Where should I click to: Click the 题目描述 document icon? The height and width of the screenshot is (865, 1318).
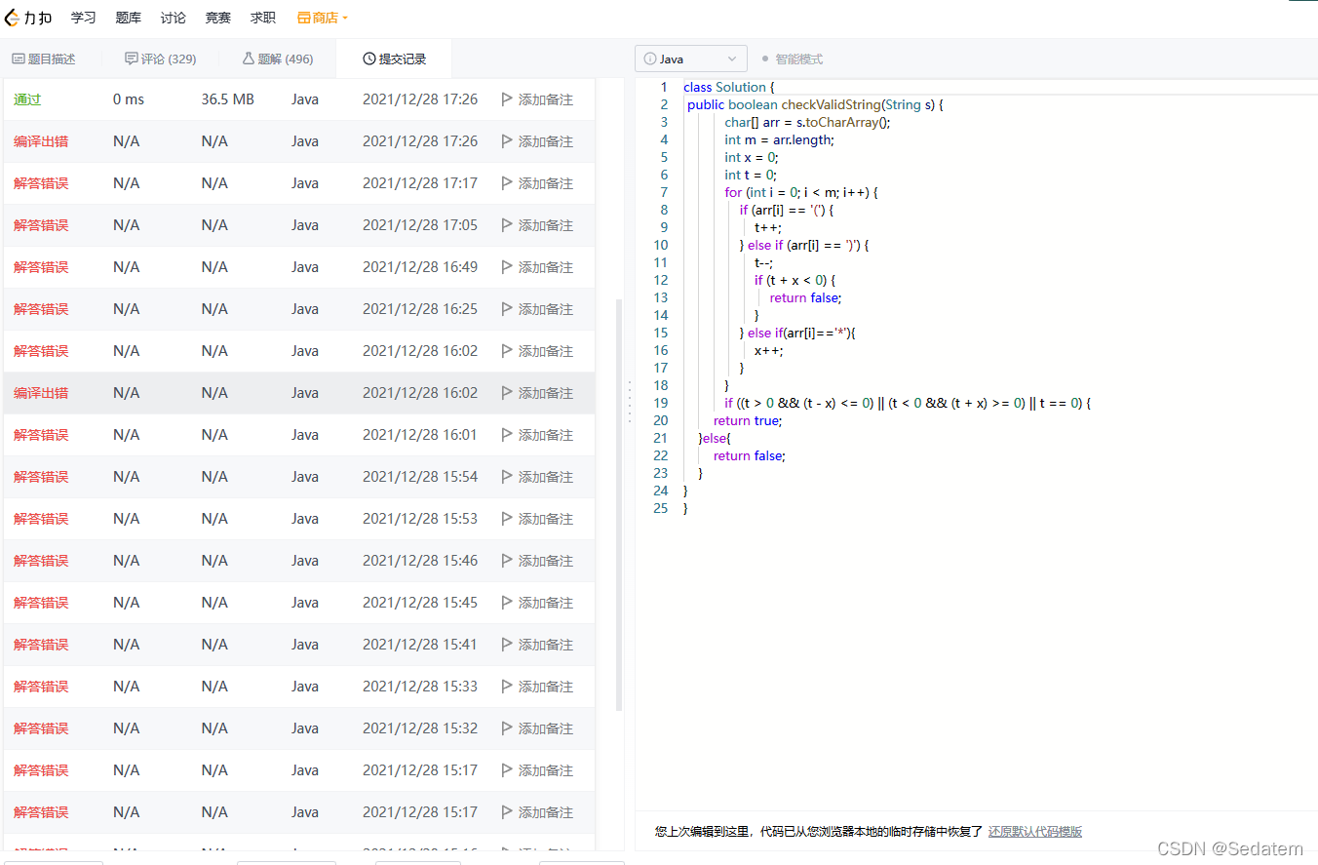[18, 59]
